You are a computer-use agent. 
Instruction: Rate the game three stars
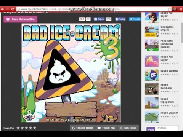click(26, 128)
